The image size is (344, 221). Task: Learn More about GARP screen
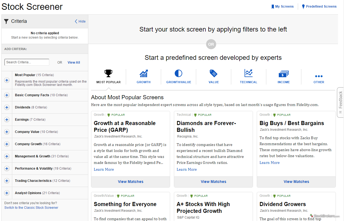tap(104, 169)
